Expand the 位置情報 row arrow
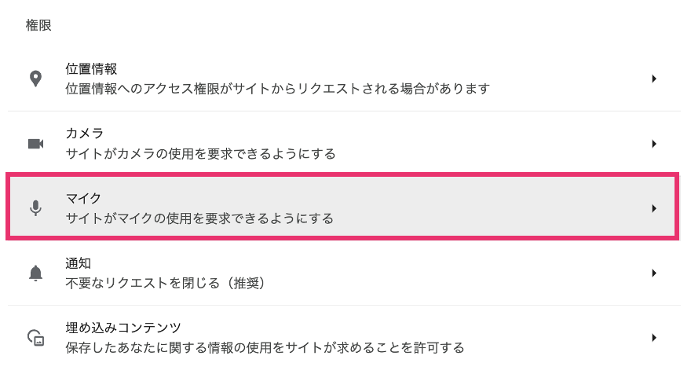 pyautogui.click(x=654, y=79)
